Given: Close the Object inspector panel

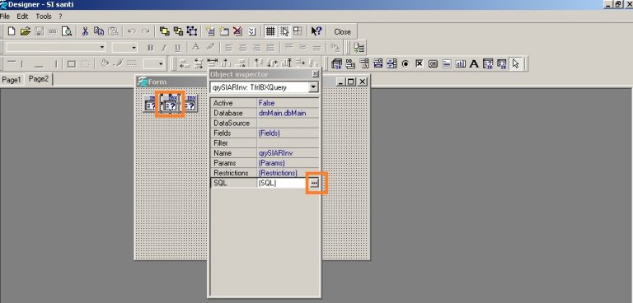Looking at the screenshot, I should coord(316,74).
